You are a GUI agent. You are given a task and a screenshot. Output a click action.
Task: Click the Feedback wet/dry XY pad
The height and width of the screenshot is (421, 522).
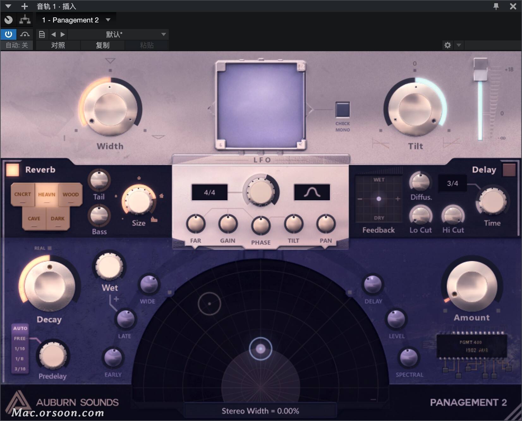coord(379,199)
